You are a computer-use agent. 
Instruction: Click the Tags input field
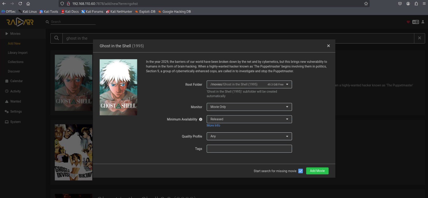pos(249,149)
